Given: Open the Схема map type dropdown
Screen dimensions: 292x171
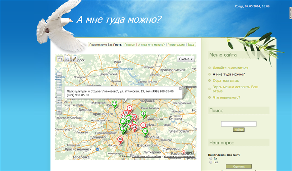Looking at the screenshot, I should tap(186, 59).
